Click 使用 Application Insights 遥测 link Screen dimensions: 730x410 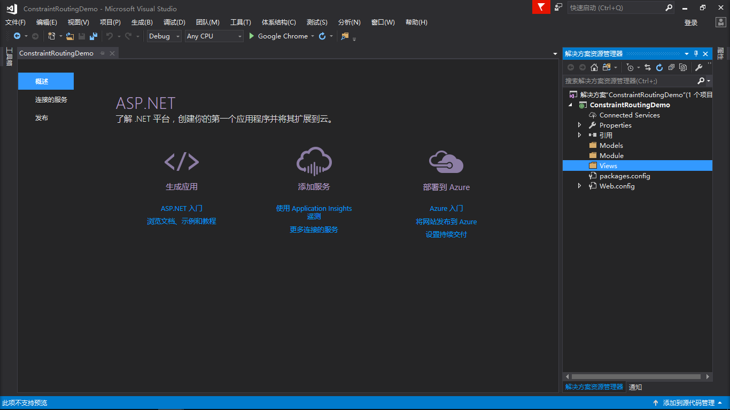(314, 212)
